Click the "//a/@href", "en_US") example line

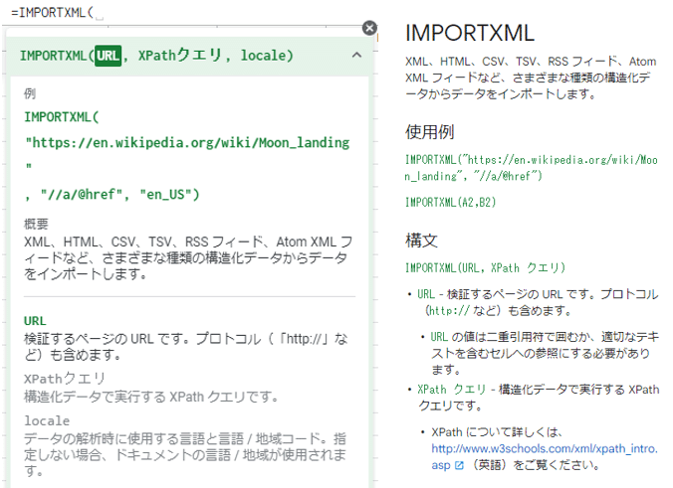[112, 195]
